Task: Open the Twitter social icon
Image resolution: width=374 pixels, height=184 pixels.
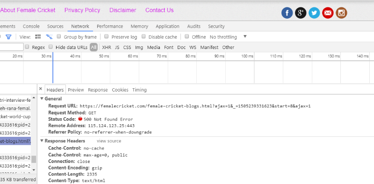Action: coord(314,13)
